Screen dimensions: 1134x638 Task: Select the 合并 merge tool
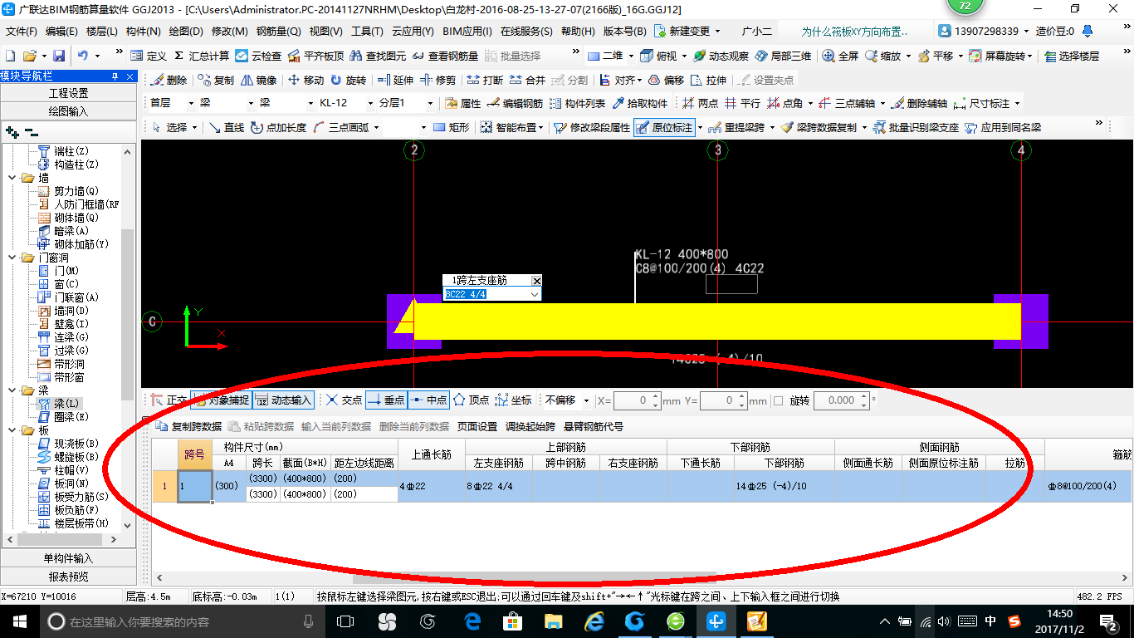pos(527,80)
